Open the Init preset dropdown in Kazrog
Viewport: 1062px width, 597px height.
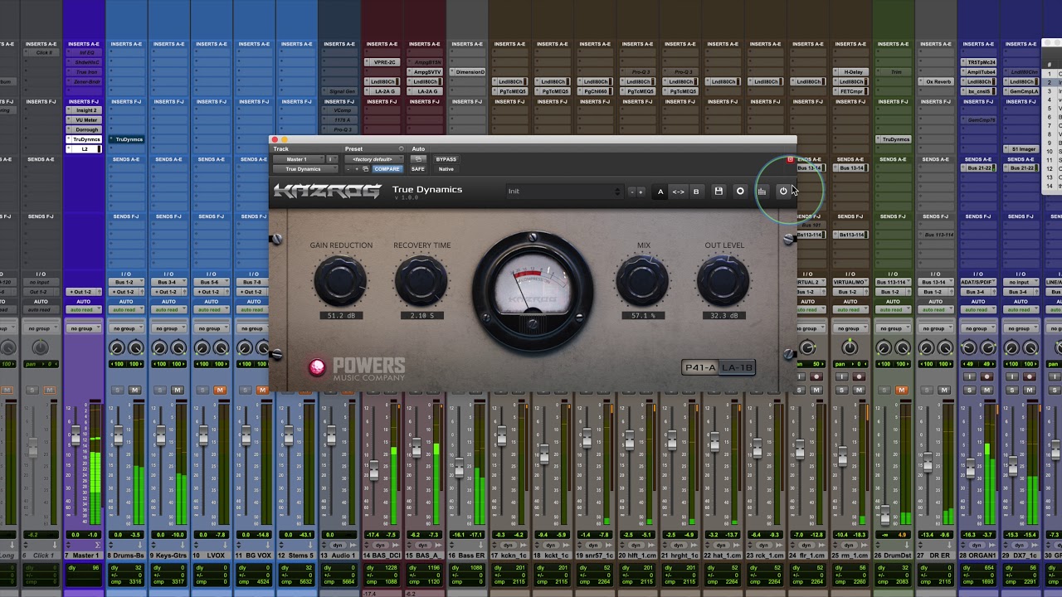click(564, 192)
